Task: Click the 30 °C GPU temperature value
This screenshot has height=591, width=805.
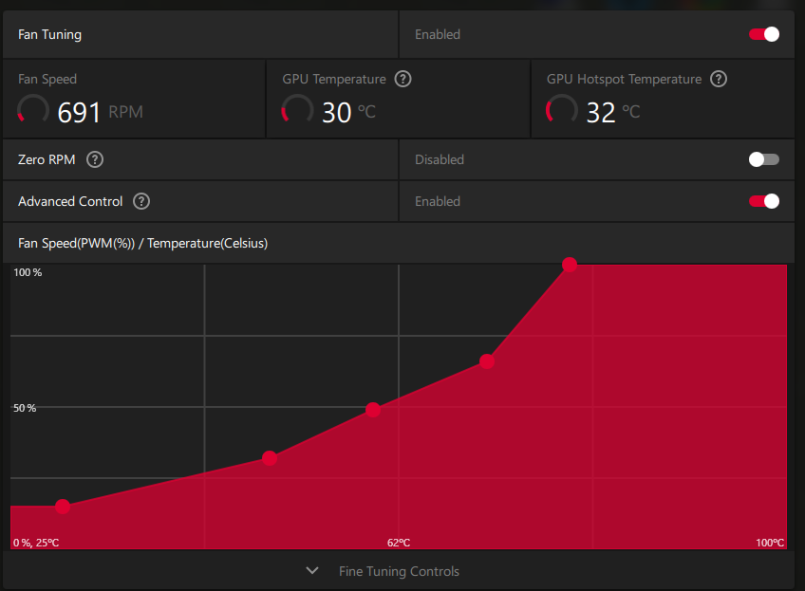Action: [348, 112]
